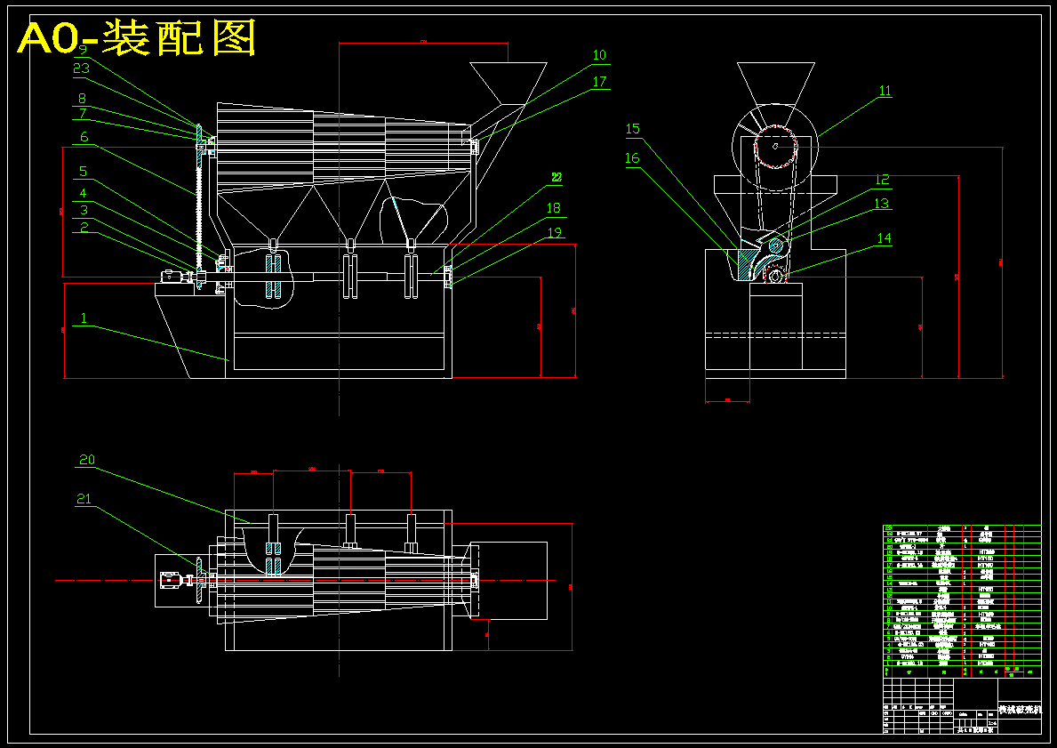1057x748 pixels.
Task: Select part callout number 3
Action: 84,210
